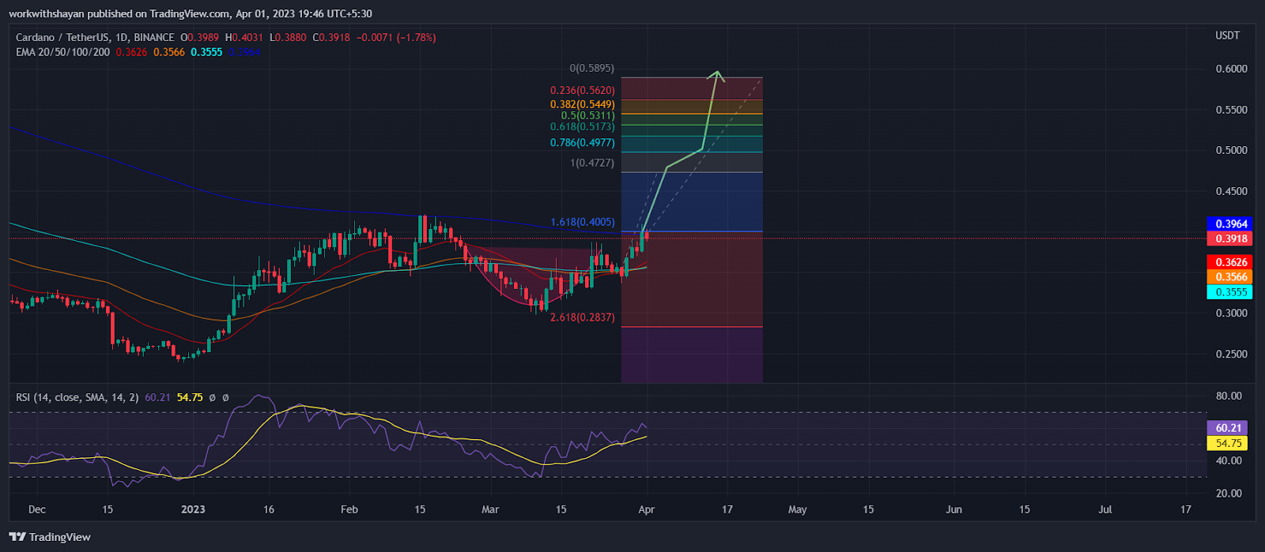The width and height of the screenshot is (1265, 552).
Task: Click the RSI (14, close, SMA, 14, 2) legend
Action: click(x=78, y=397)
